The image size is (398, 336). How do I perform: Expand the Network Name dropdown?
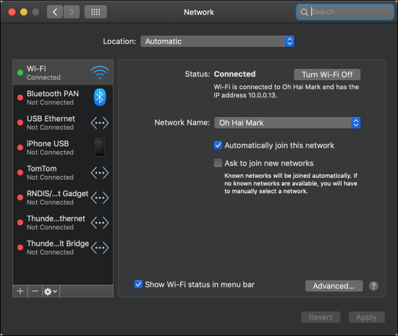pos(287,123)
